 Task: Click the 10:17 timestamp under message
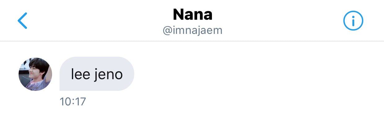coord(73,102)
